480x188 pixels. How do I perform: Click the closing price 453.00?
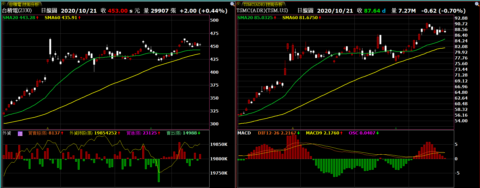click(x=118, y=11)
